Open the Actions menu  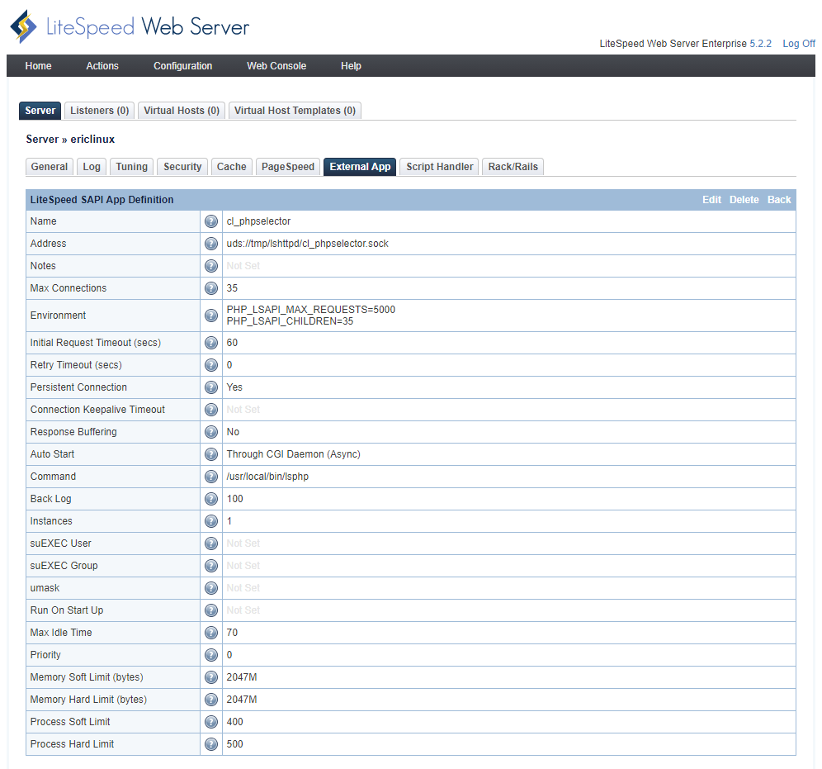point(102,65)
